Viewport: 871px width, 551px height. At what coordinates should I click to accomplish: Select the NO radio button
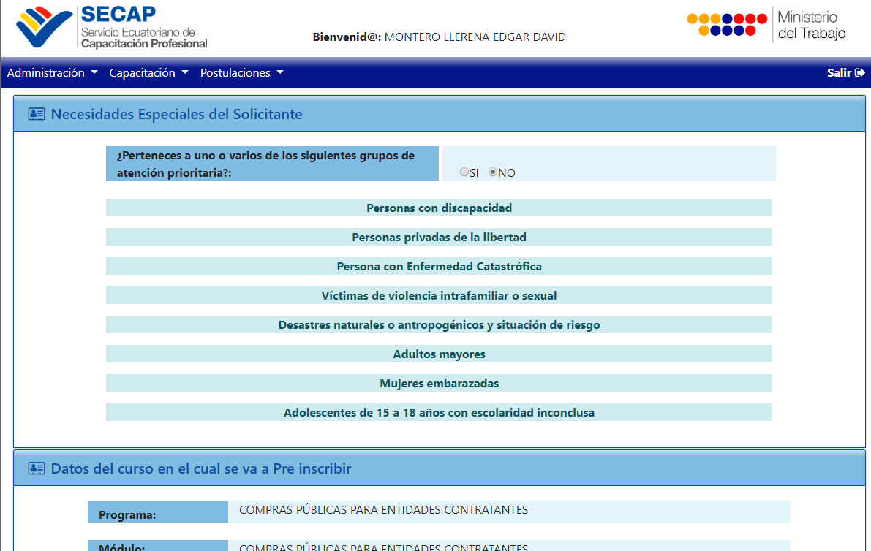(494, 172)
